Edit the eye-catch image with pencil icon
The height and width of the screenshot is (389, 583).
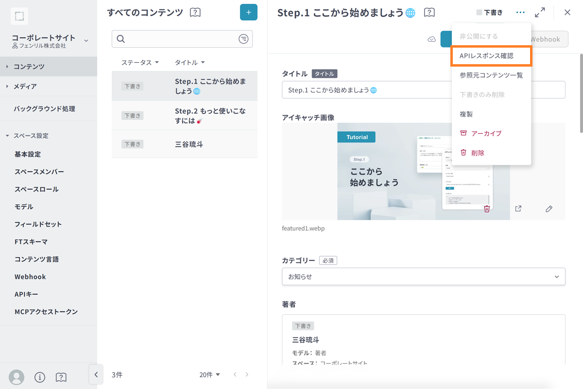[549, 209]
